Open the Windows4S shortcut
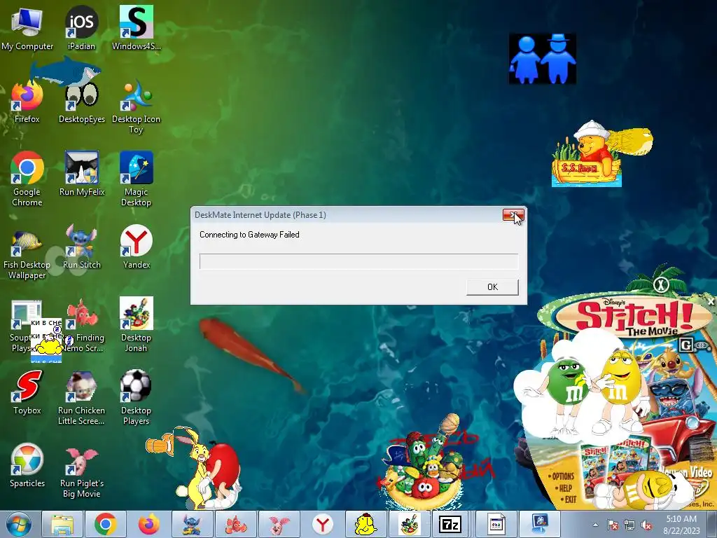 (x=137, y=27)
